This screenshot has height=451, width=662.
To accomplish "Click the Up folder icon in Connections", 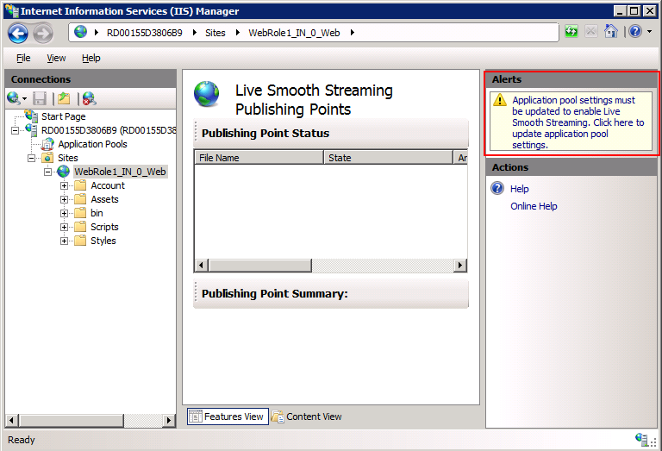I will point(64,99).
